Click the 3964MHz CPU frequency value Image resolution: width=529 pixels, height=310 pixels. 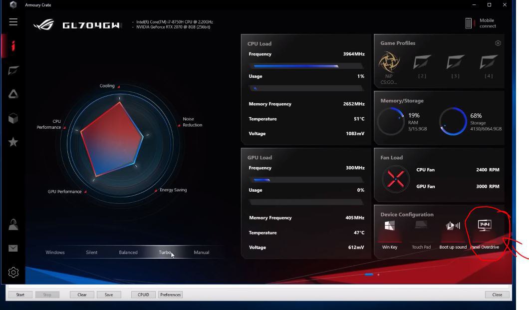pos(353,54)
